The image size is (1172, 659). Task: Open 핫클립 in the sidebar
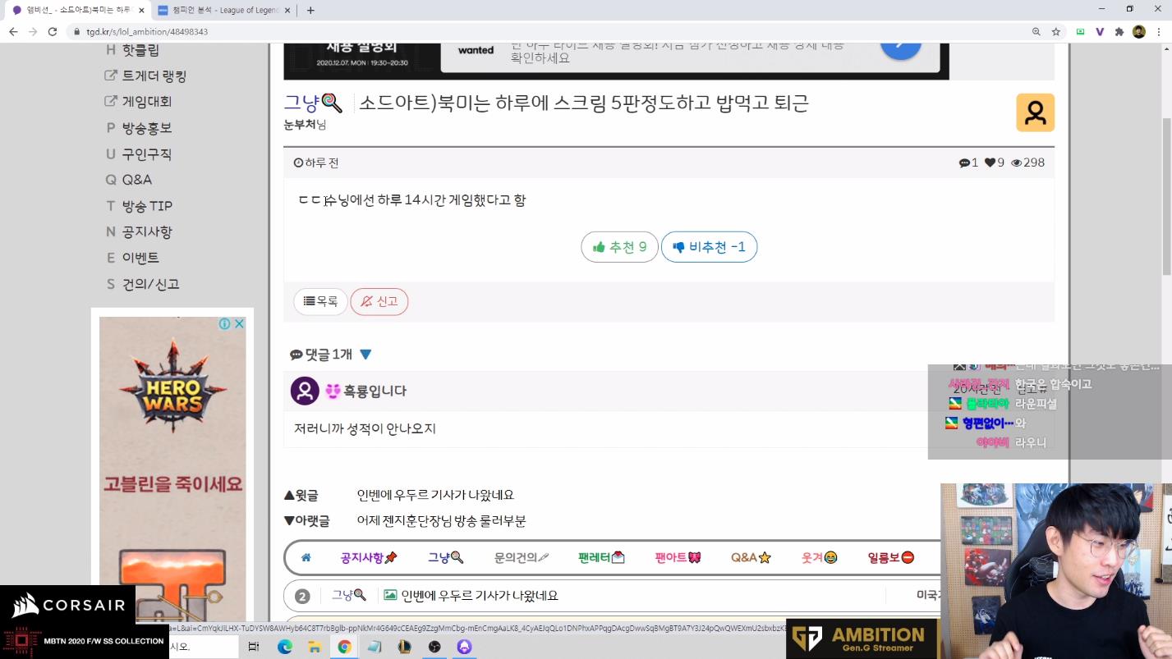pos(140,50)
